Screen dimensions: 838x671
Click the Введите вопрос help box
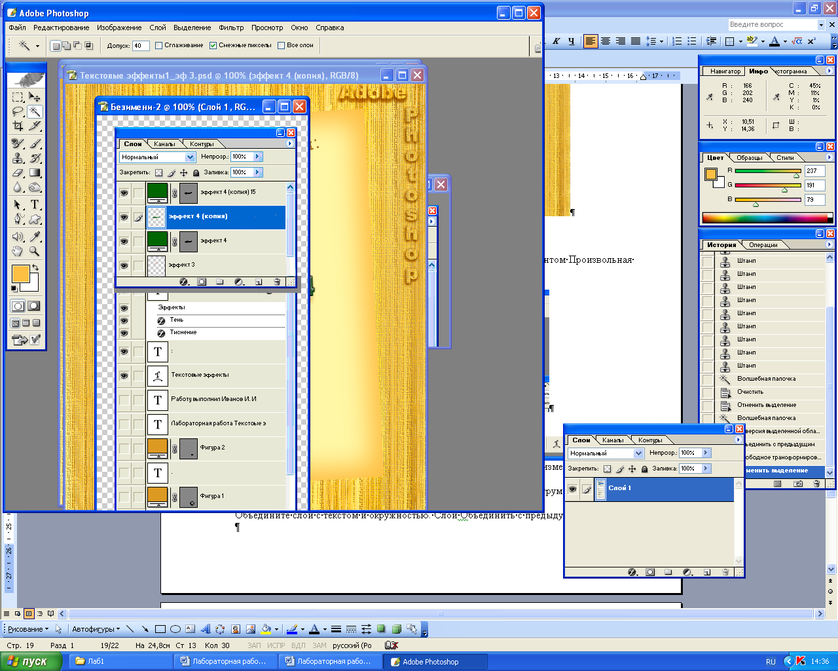pos(773,24)
